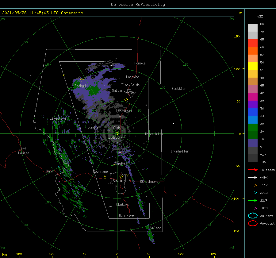Click the Composite_Reflectivity title
Image resolution: width=276 pixels, height=258 pixels.
tap(138, 5)
